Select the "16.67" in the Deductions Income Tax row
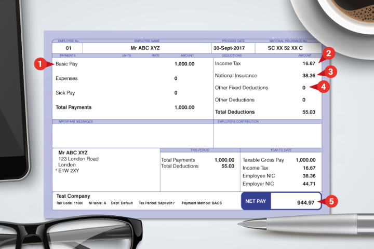 (309, 63)
